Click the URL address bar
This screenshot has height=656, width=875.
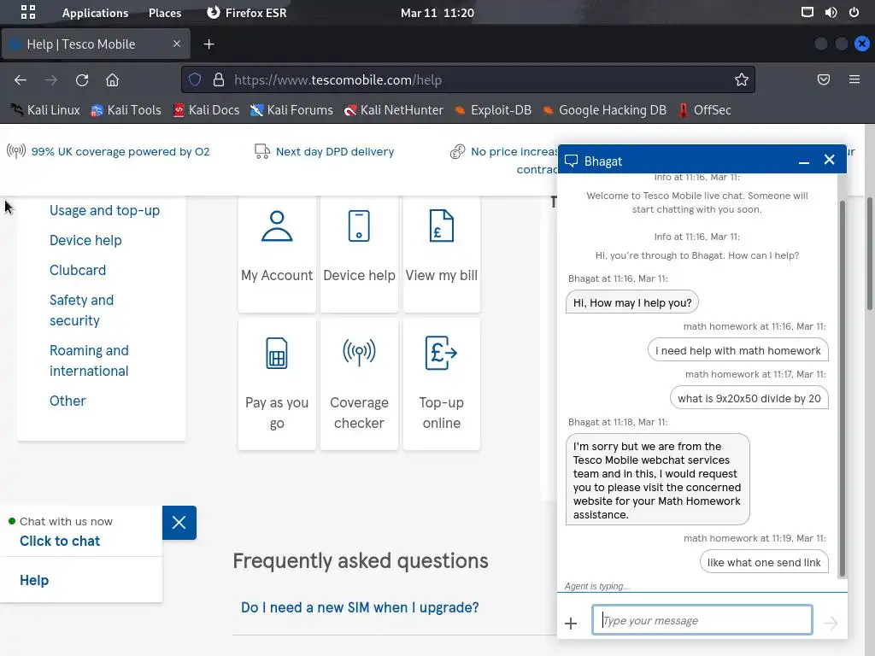[467, 79]
